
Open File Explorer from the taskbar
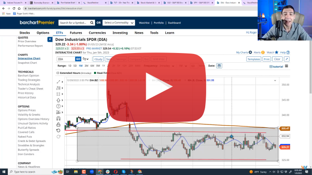tap(76, 172)
